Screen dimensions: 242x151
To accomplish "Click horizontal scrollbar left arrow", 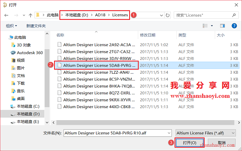I will [53, 123].
